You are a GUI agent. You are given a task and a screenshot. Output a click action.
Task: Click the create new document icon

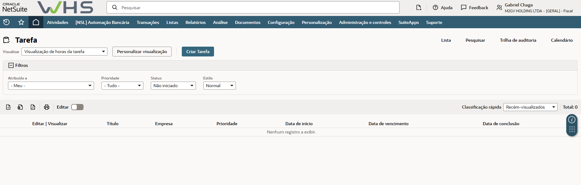click(419, 7)
